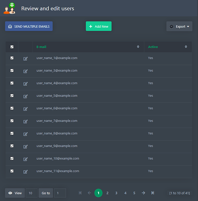198x201 pixels.
Task: Sort by E-mail column arrows
Action: tap(138, 47)
